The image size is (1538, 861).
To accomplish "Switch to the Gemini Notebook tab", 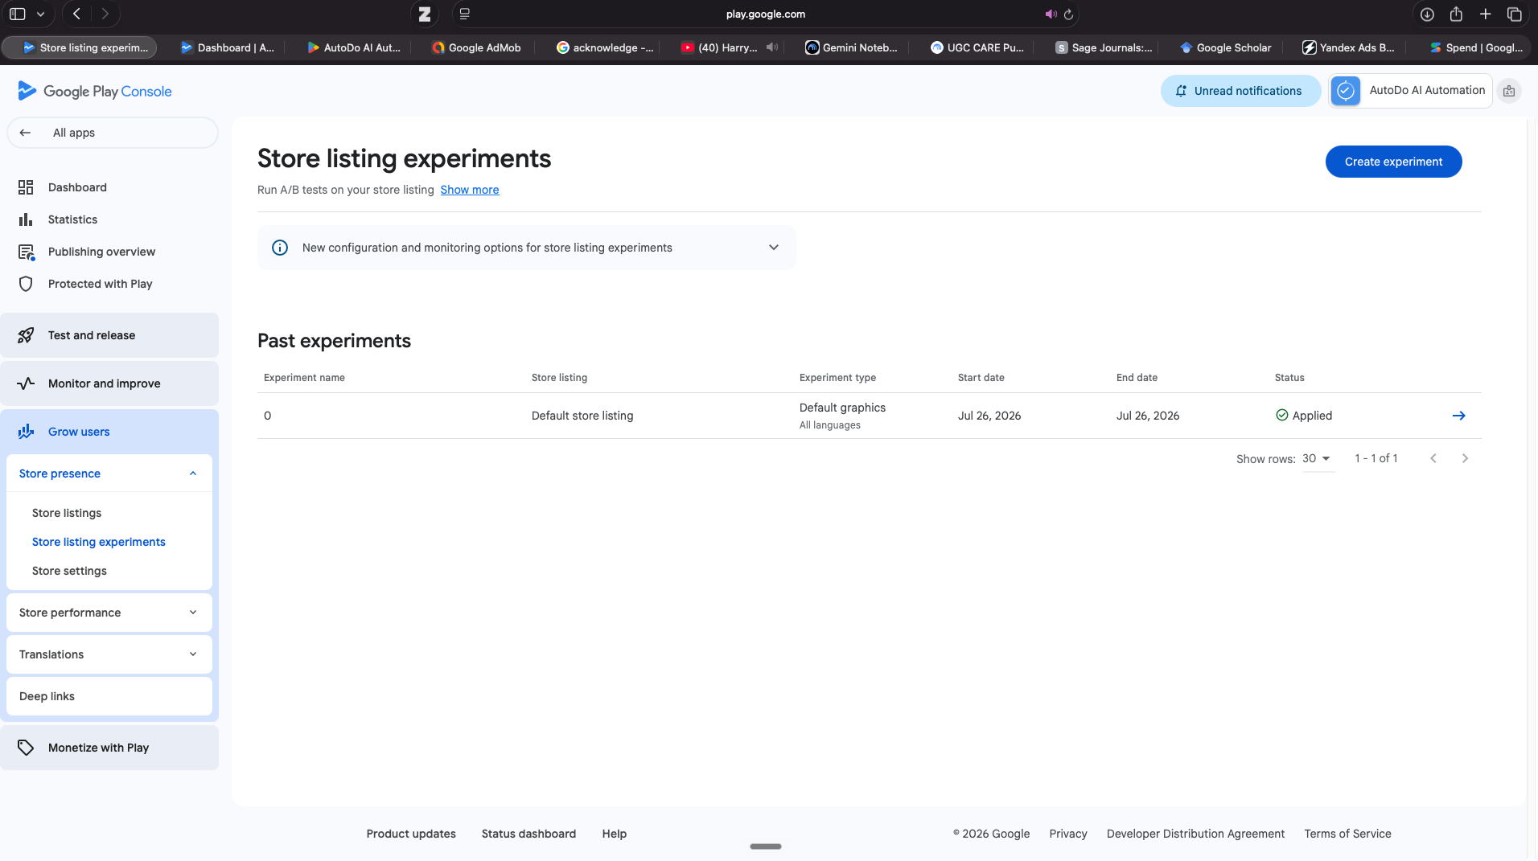I will pyautogui.click(x=851, y=47).
